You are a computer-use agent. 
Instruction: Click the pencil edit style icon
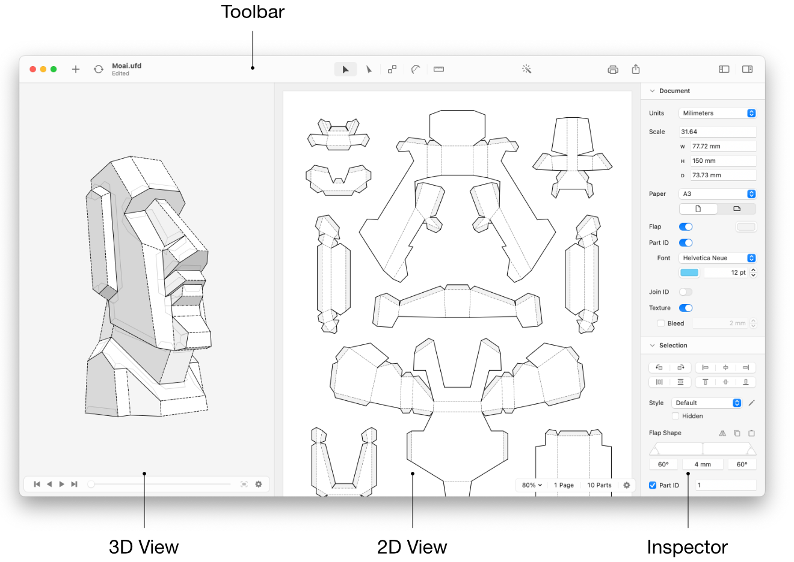coord(751,403)
